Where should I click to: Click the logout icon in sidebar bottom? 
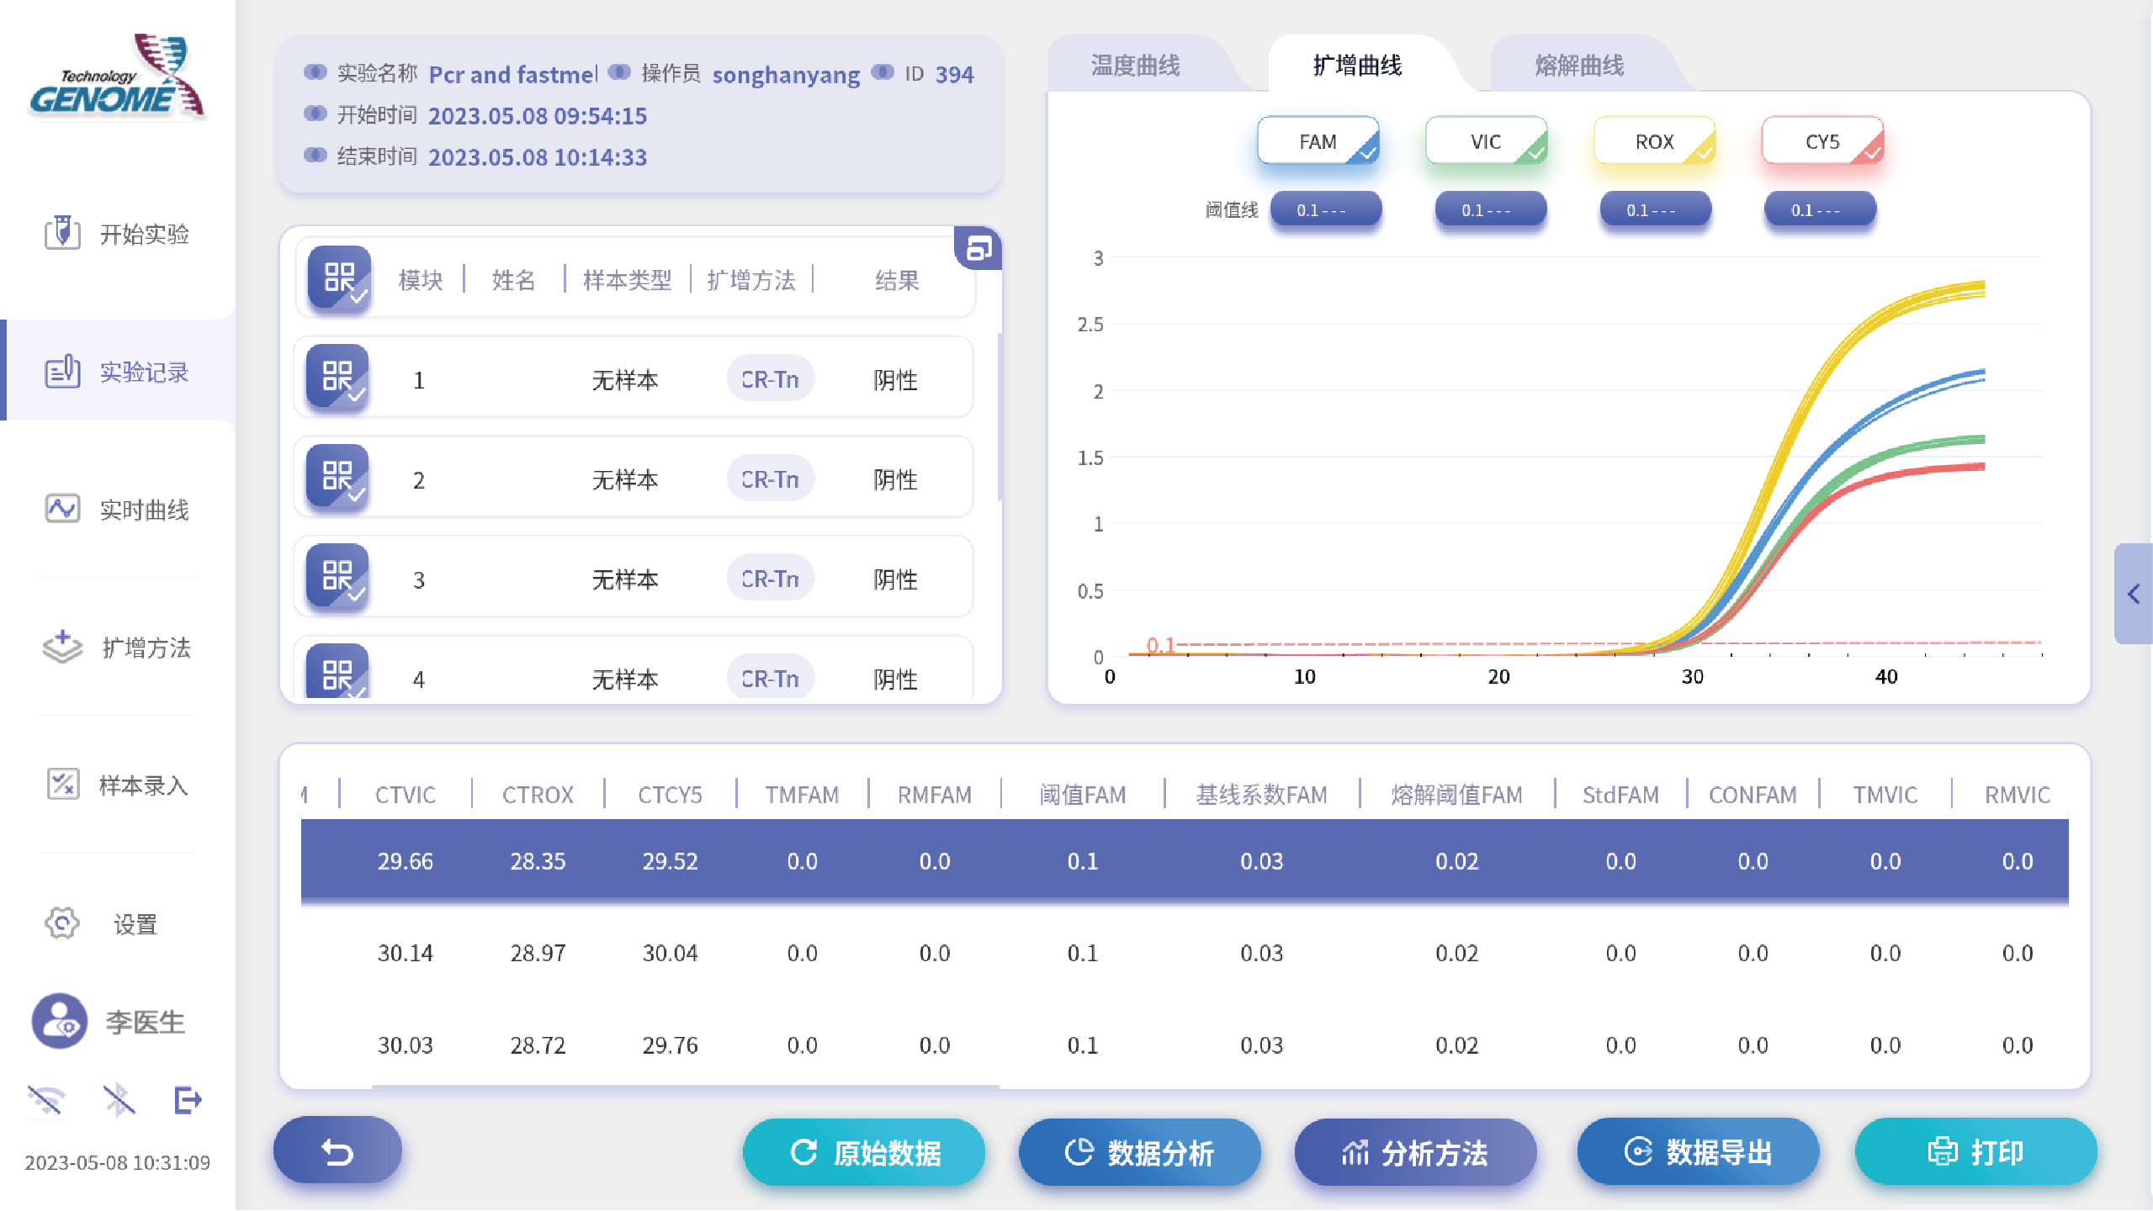[x=188, y=1100]
